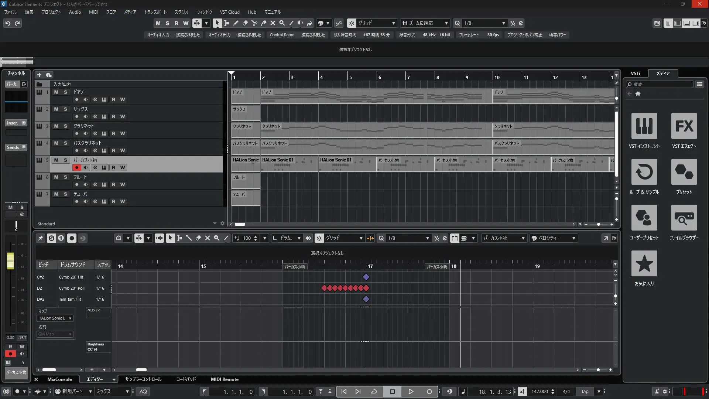Open the トランスポート menu
Viewport: 709px width, 399px height.
[155, 12]
